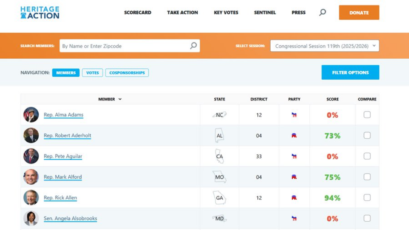Click the District column header
The height and width of the screenshot is (230, 409).
pyautogui.click(x=259, y=99)
